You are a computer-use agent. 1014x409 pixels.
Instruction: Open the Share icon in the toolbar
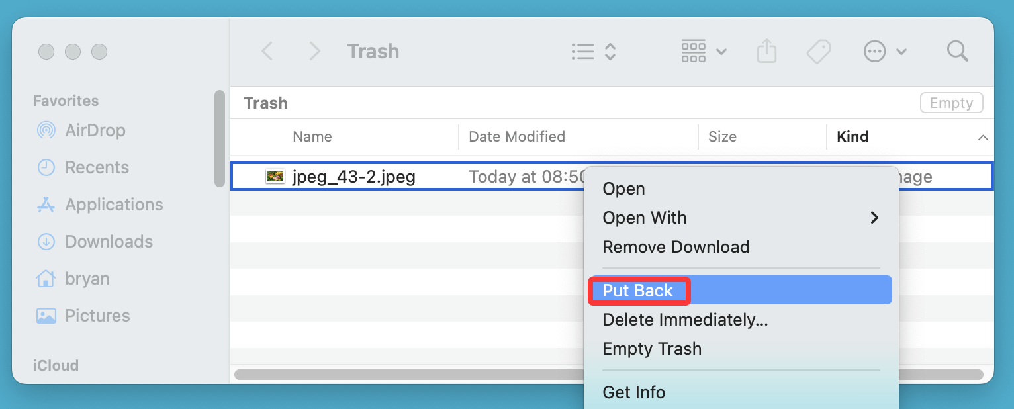766,51
